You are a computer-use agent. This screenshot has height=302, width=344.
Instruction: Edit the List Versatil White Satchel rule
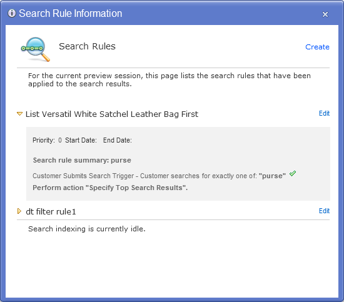[x=324, y=113]
